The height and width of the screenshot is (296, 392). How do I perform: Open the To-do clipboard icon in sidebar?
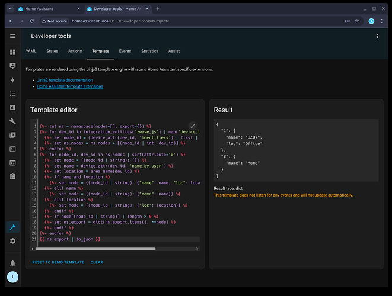[x=12, y=176]
